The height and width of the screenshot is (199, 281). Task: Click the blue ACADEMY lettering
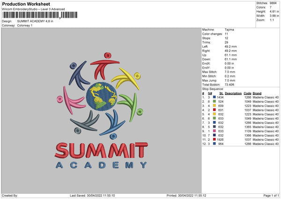tap(101, 165)
